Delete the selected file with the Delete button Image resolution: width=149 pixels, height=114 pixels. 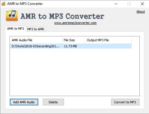tap(53, 102)
